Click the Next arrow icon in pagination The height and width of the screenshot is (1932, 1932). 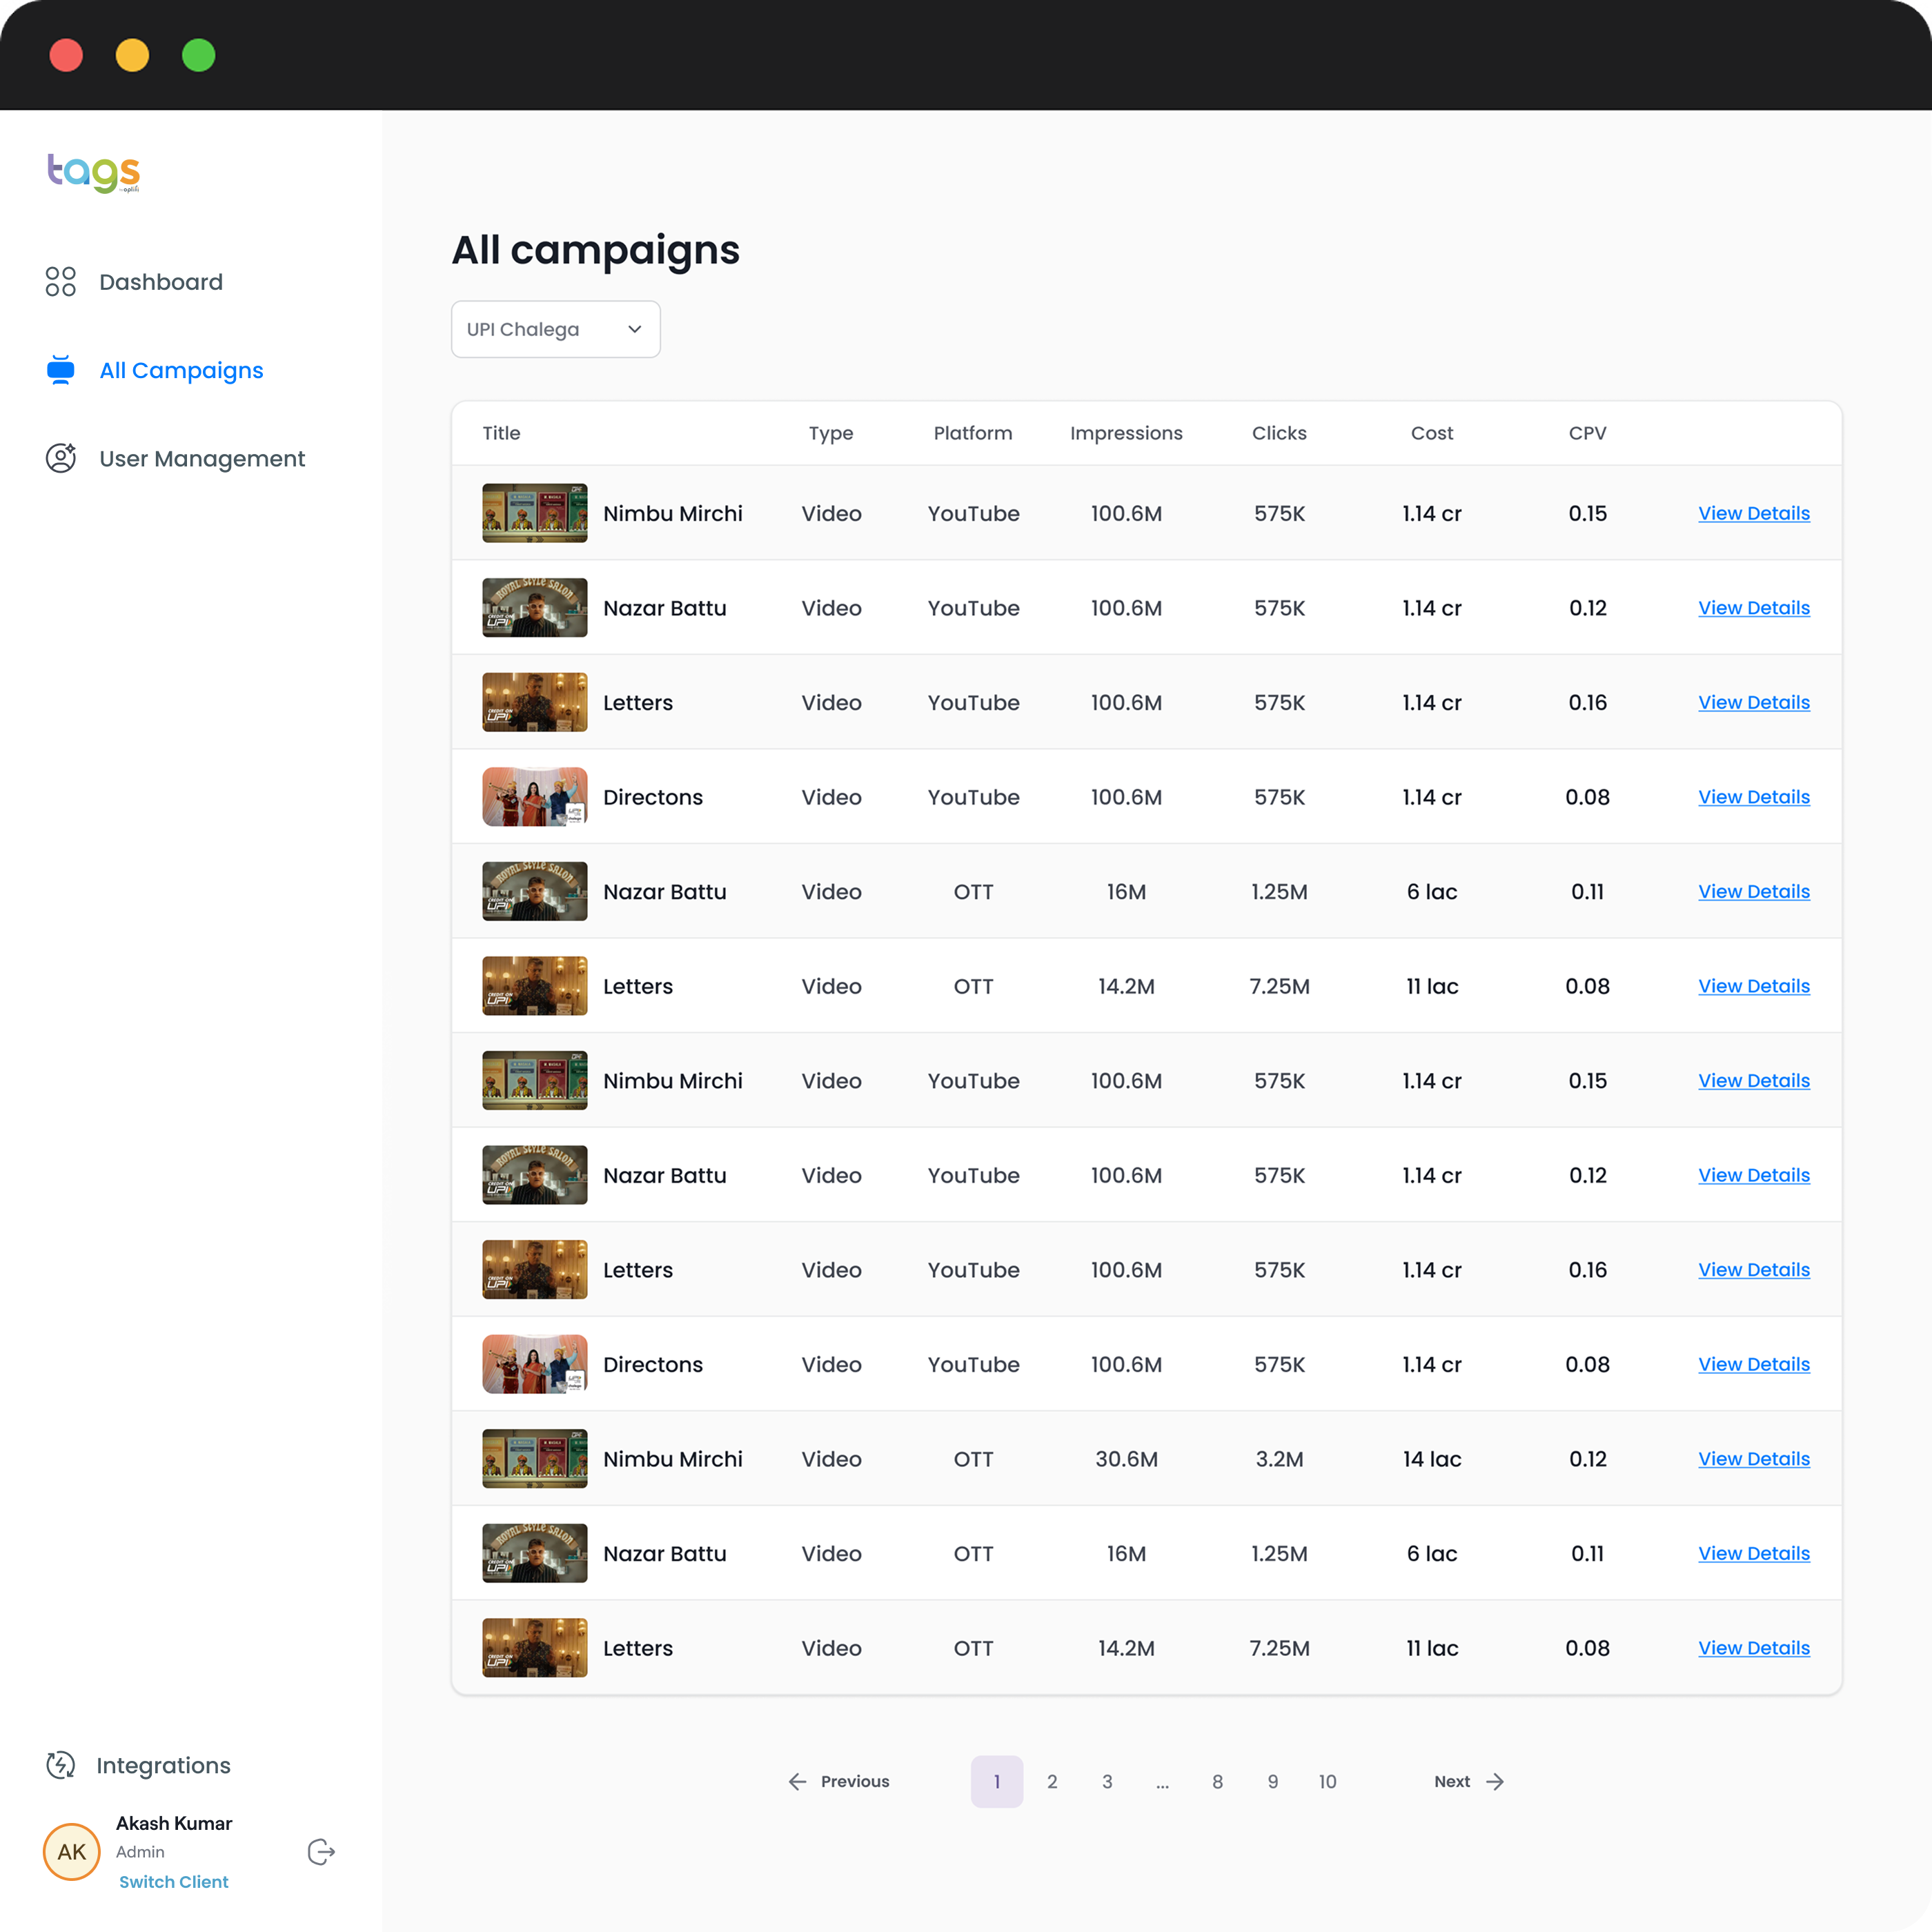(1495, 1781)
